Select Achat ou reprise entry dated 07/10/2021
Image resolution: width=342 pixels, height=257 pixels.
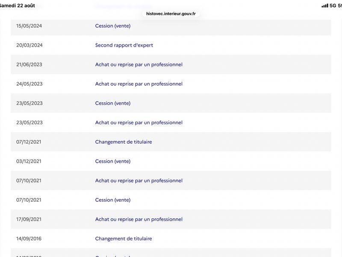coord(139,180)
